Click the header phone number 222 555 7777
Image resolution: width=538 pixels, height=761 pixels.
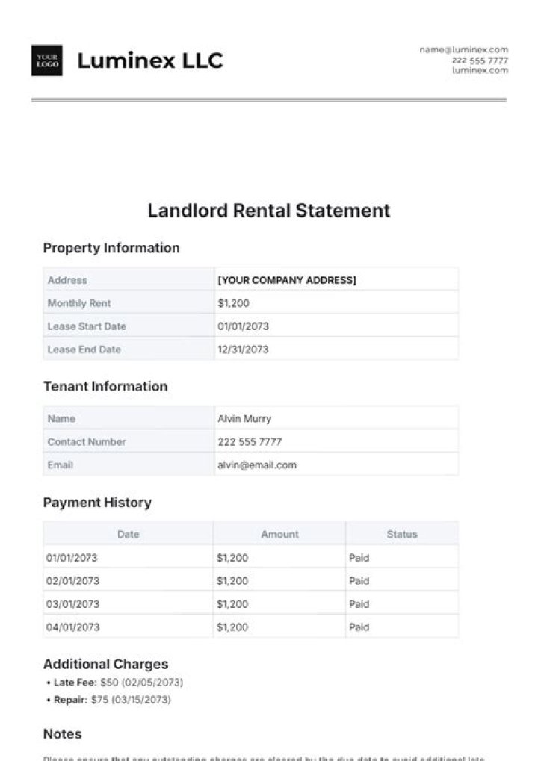tap(479, 60)
